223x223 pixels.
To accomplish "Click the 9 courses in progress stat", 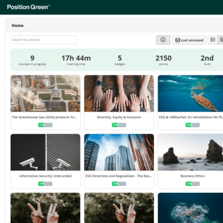I will 32,60.
